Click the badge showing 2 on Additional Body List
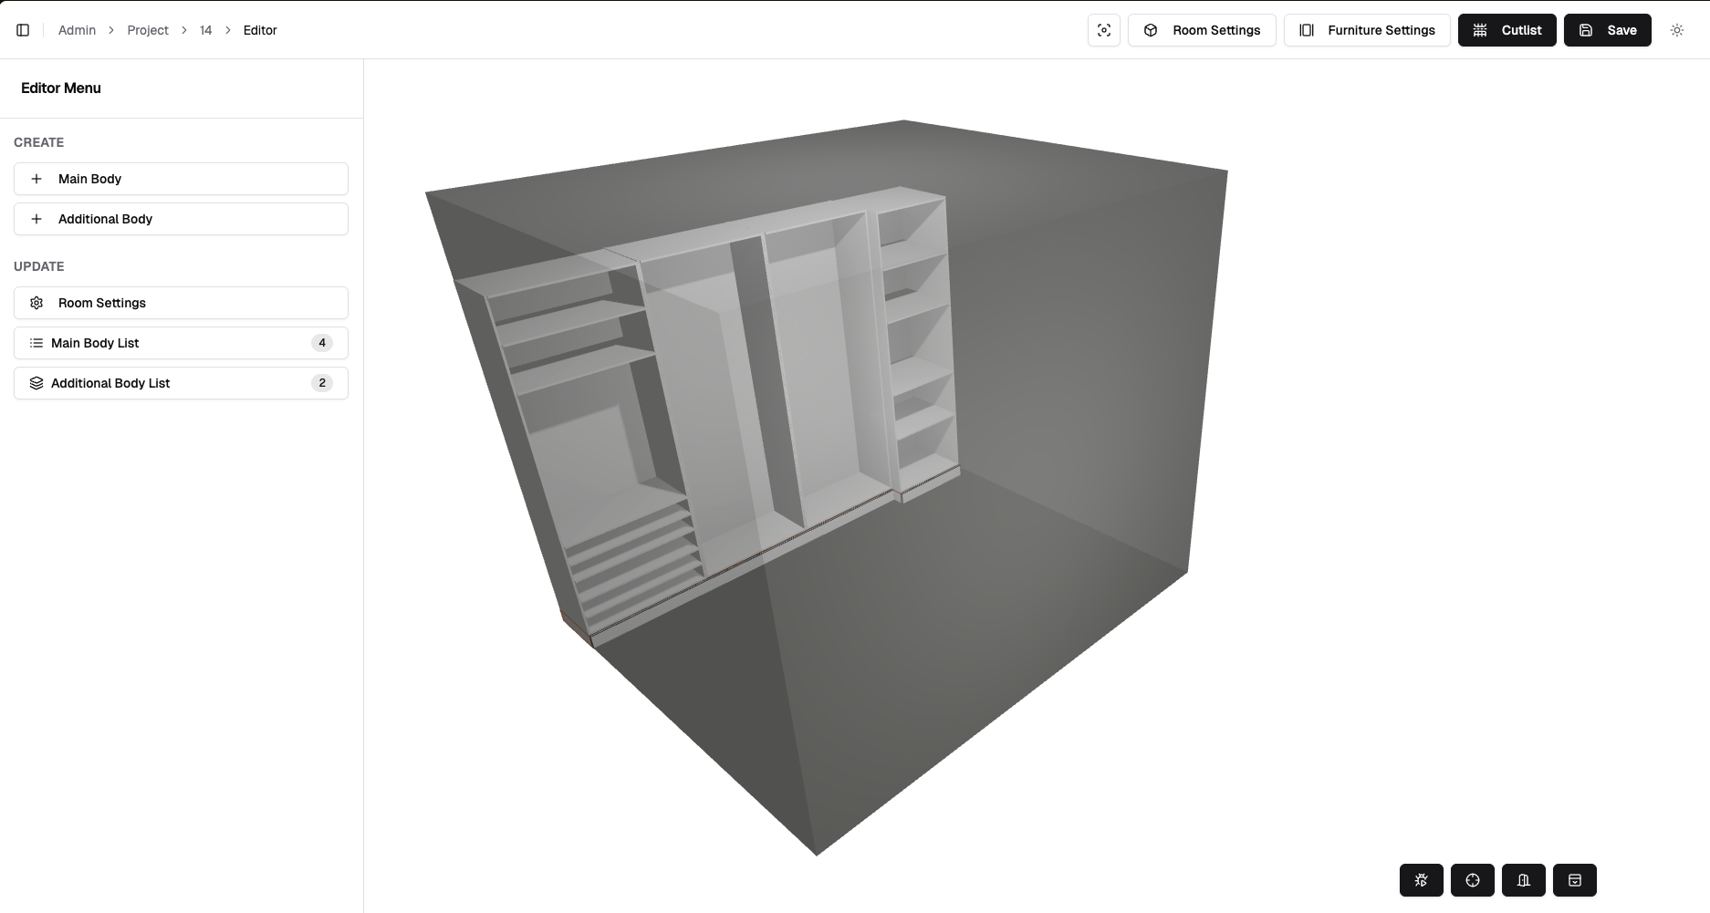This screenshot has width=1710, height=913. click(x=321, y=383)
